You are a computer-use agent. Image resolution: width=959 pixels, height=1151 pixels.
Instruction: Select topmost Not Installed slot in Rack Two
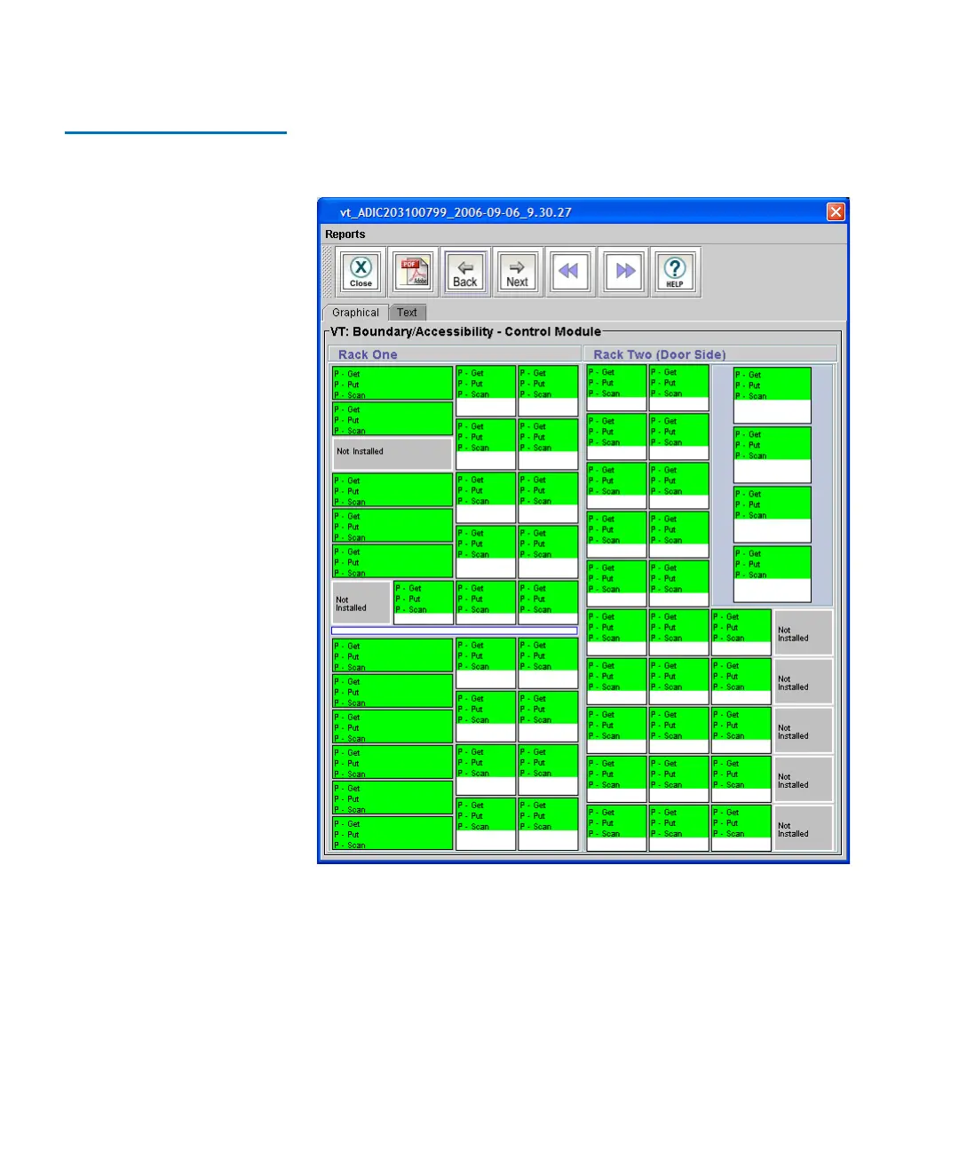click(804, 633)
